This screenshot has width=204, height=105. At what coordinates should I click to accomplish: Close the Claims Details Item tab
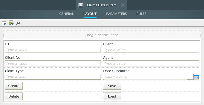pyautogui.click(x=122, y=5)
